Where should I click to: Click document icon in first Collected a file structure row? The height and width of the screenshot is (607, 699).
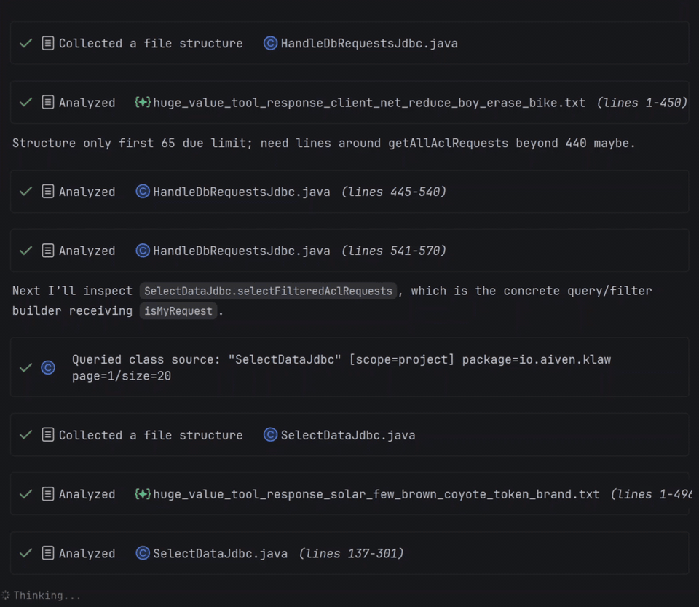coord(48,43)
